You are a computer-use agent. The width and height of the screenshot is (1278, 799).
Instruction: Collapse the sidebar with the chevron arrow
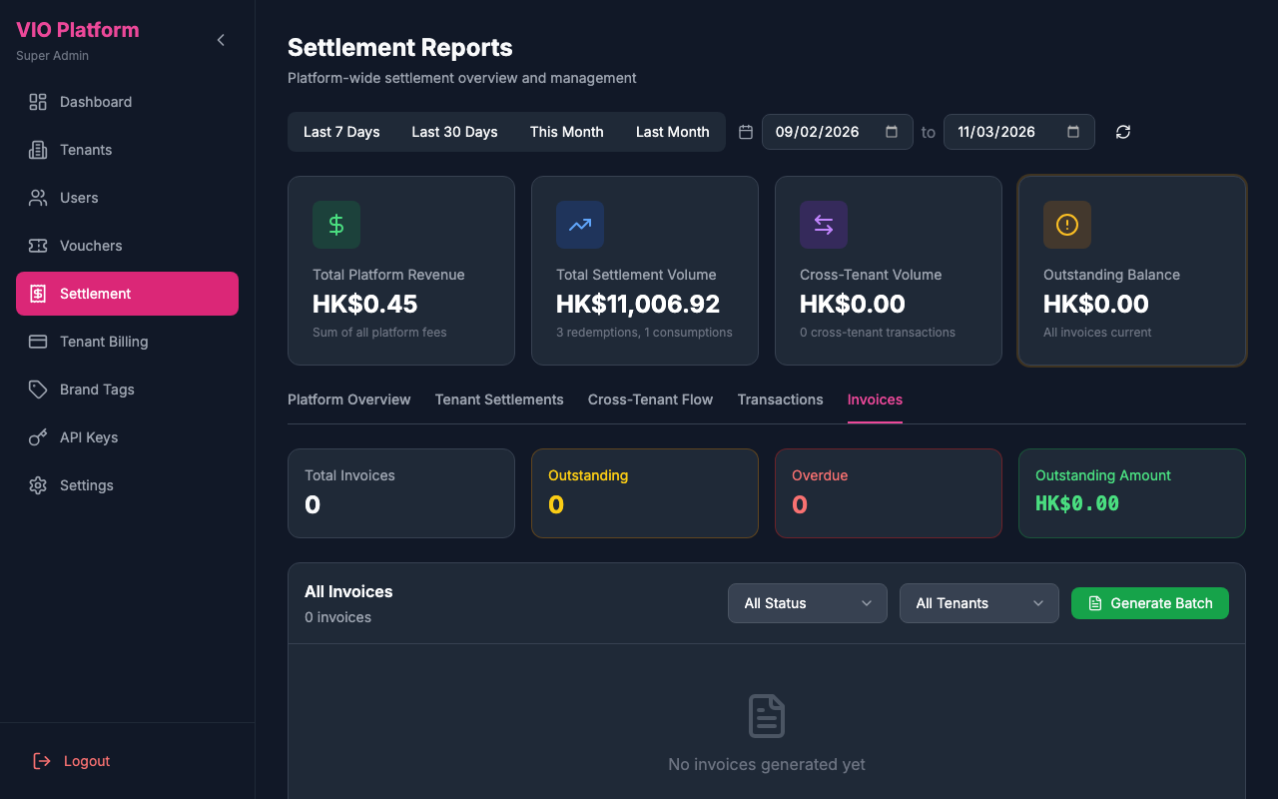click(221, 40)
